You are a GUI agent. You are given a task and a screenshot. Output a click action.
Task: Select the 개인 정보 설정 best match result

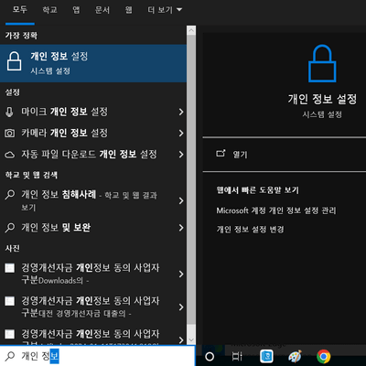pos(93,63)
